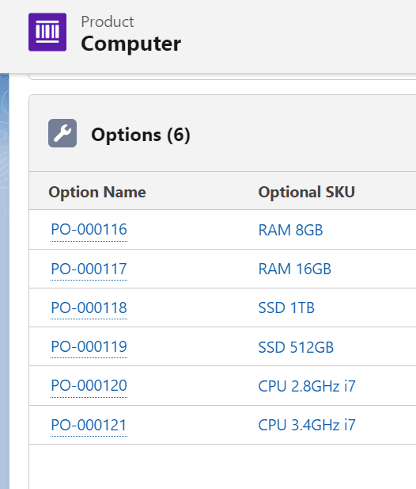416x489 pixels.
Task: Open the CPU 2.8GHz i7 SKU
Action: 307,386
